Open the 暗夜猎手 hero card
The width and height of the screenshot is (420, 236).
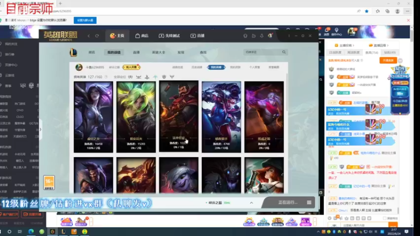pos(221,117)
